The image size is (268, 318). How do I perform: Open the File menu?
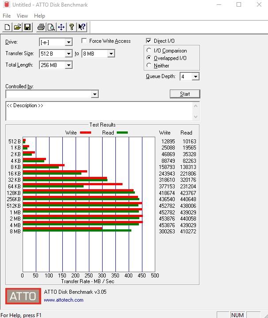coord(7,16)
